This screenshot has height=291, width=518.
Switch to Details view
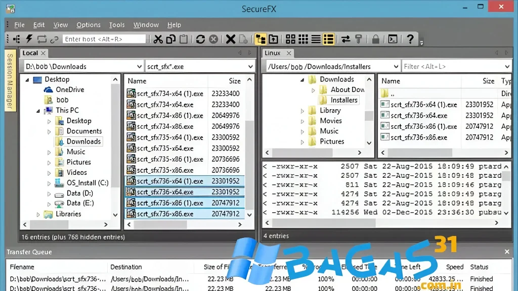(x=329, y=39)
